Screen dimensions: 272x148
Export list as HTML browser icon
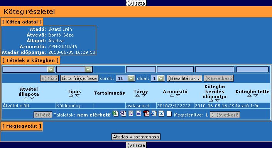154,113
